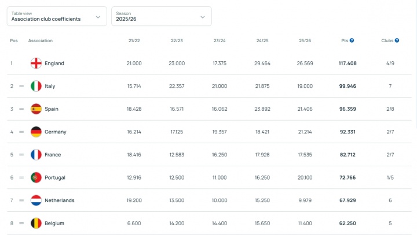Open the England association link
Viewport: 417px width, 235px height.
click(x=54, y=64)
